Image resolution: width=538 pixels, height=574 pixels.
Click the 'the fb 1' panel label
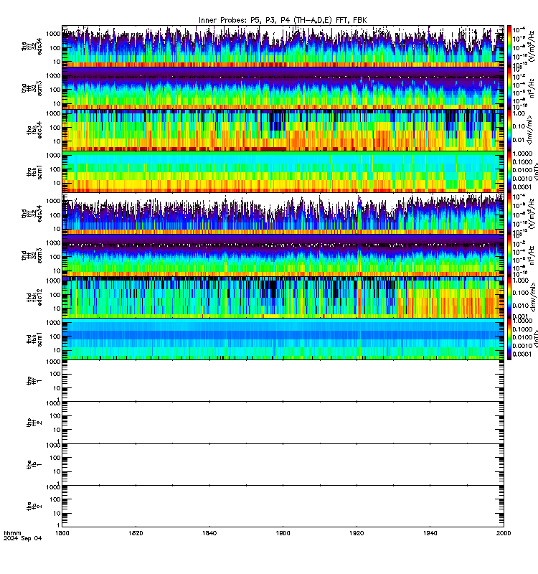point(34,464)
